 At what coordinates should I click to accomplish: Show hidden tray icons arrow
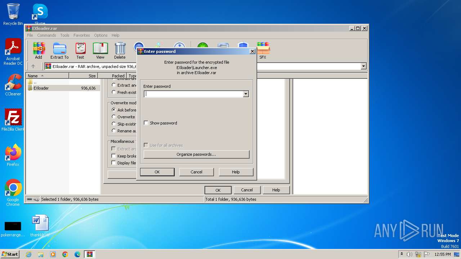(x=402, y=254)
